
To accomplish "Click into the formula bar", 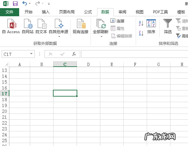I will (x=135, y=54).
